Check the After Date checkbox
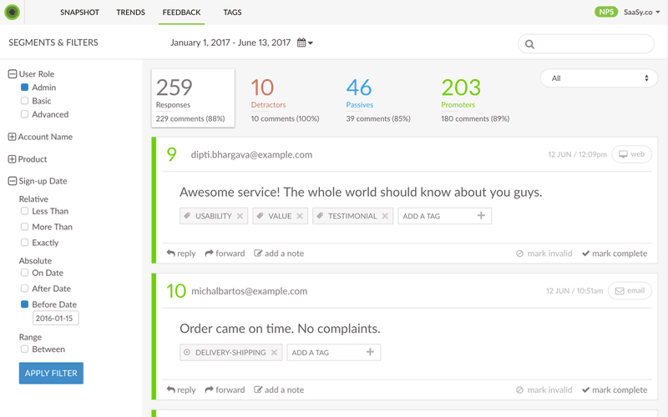Viewport: 668px width, 417px height. pos(25,289)
